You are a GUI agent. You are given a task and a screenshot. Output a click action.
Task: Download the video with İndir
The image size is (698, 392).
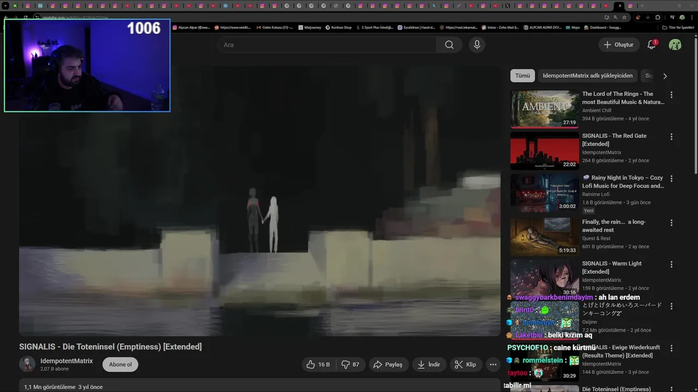(x=429, y=364)
